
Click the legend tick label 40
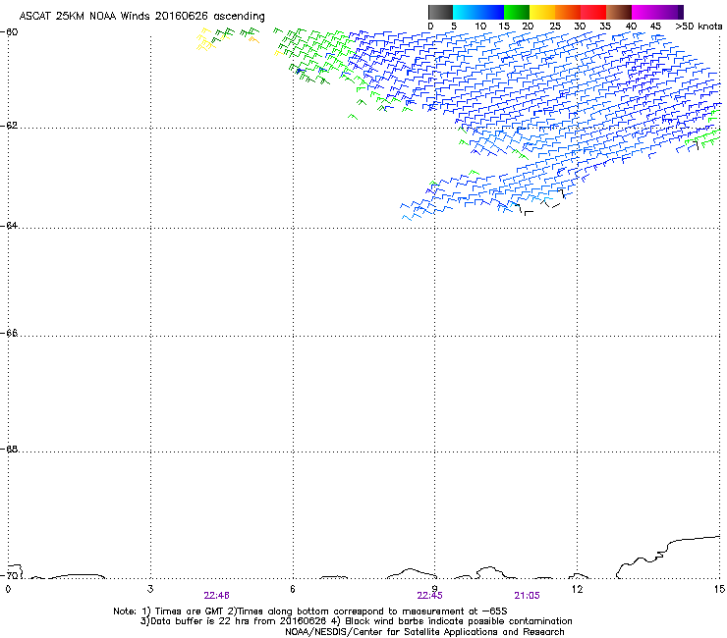click(631, 27)
